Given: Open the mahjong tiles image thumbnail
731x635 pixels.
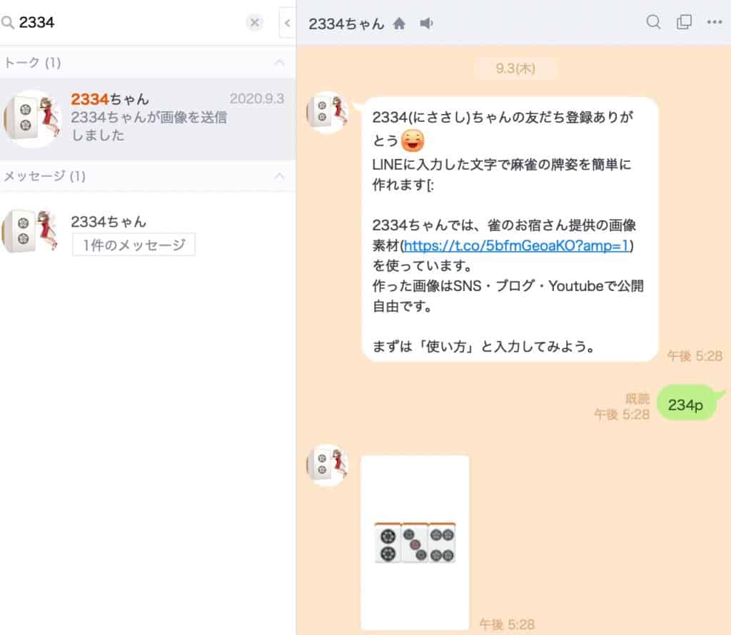Looking at the screenshot, I should click(415, 543).
